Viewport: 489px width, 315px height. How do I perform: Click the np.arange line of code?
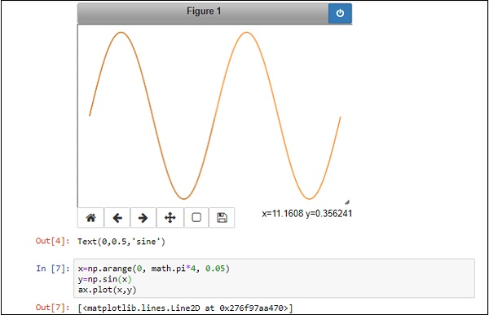click(x=153, y=268)
